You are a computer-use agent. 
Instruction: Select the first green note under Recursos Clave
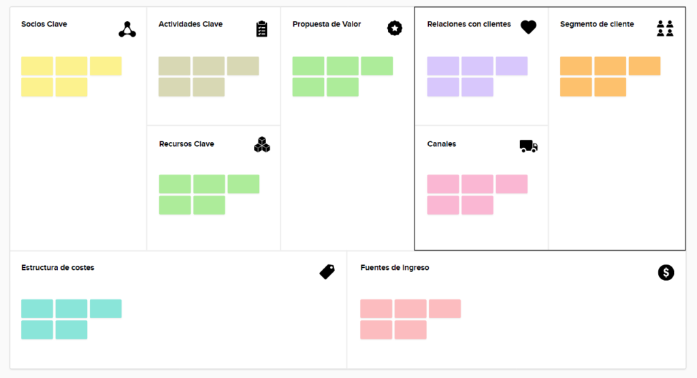(175, 184)
